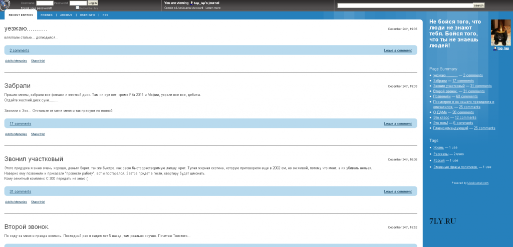Click the search button
This screenshot has width=513, height=247.
coord(478,5)
